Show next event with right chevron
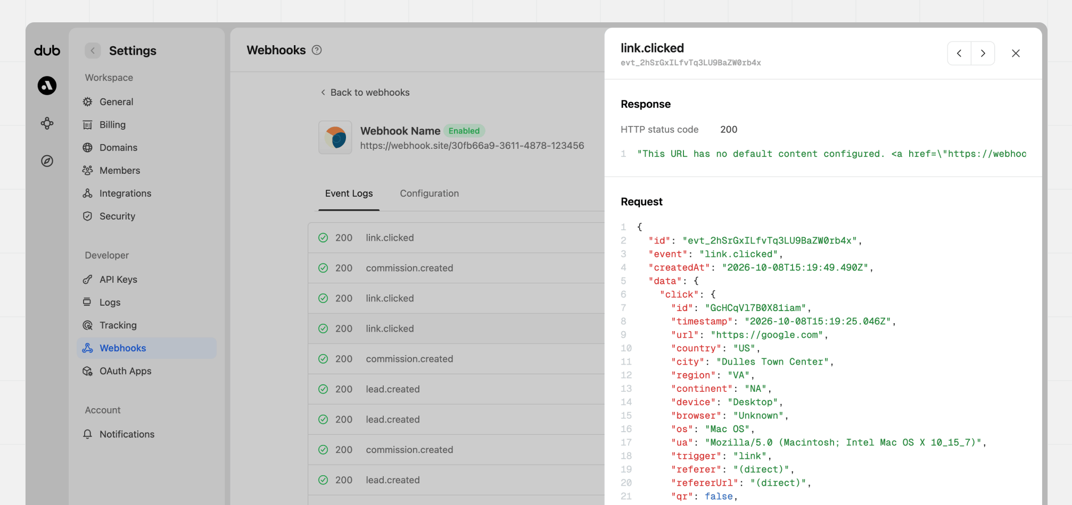1072x505 pixels. pos(983,53)
